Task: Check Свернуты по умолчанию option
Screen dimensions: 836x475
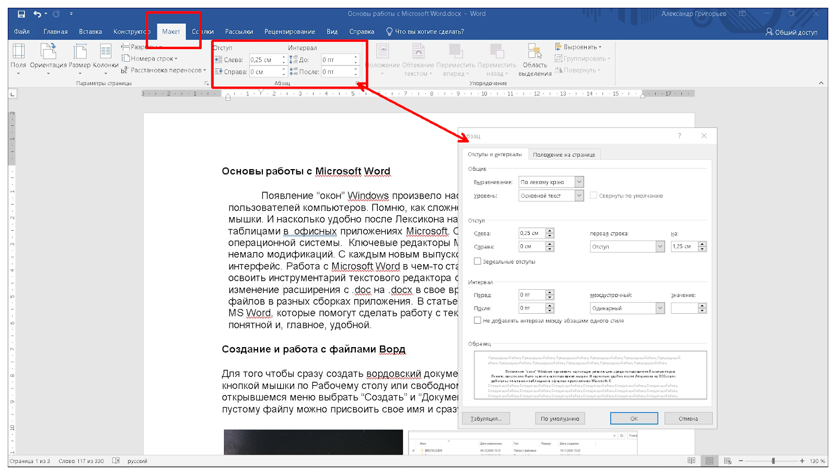Action: pyautogui.click(x=594, y=195)
